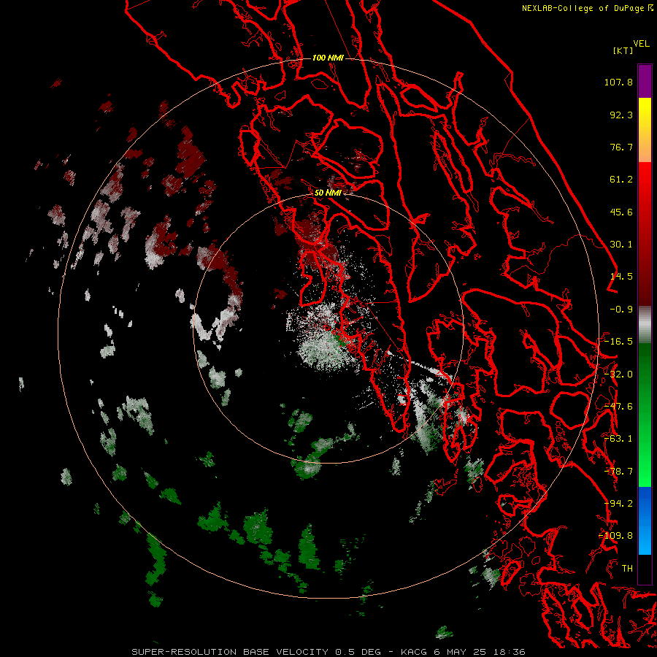Click the 100 NMI range ring label
The image size is (657, 657).
point(328,58)
